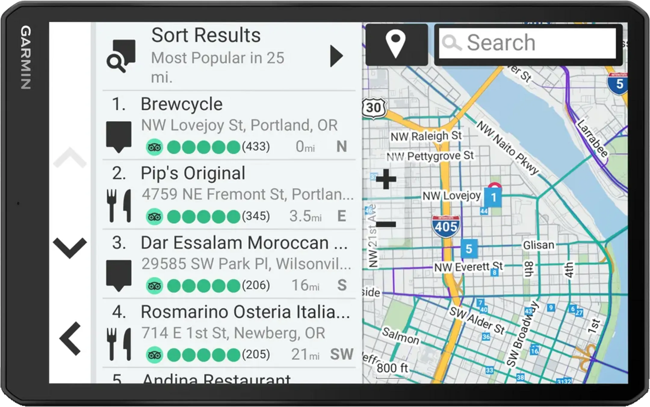Tap the number 1 map marker
Screen dimensions: 650x407
[x=493, y=197]
